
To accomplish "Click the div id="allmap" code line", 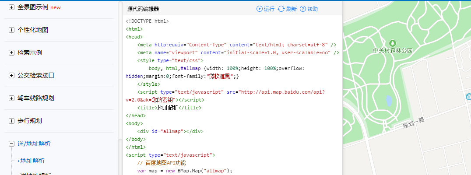I will coord(170,132).
